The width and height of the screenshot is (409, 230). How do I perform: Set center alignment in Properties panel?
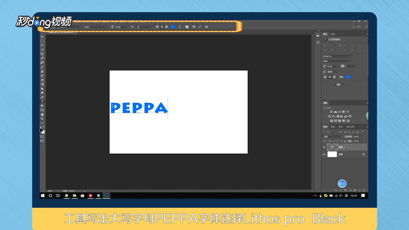[x=330, y=77]
